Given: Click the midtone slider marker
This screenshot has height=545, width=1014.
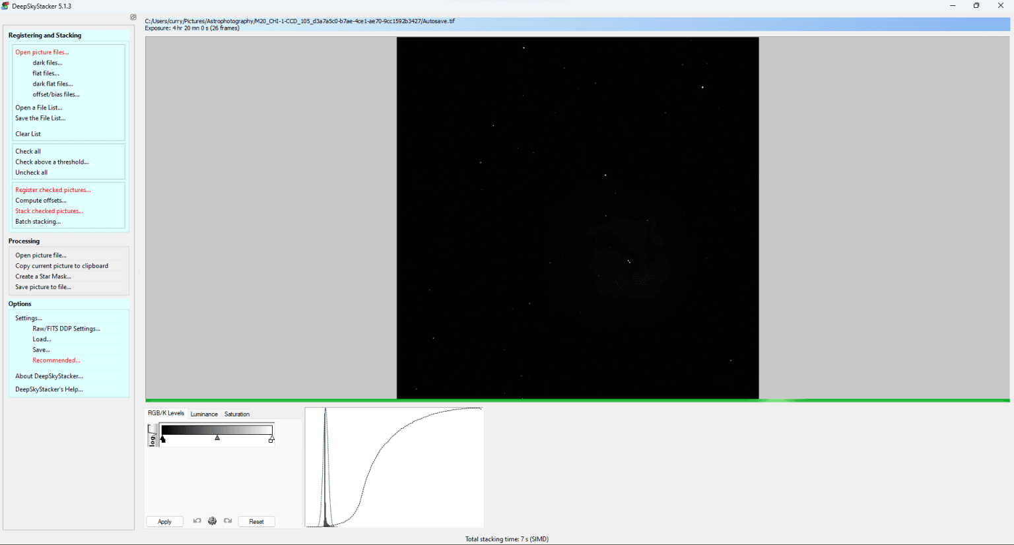Looking at the screenshot, I should 217,437.
